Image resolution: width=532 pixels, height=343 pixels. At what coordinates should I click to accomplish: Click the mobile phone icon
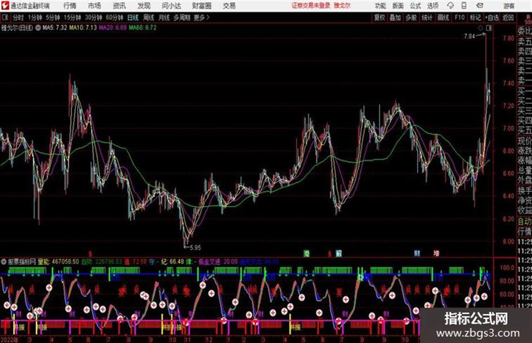click(464, 6)
